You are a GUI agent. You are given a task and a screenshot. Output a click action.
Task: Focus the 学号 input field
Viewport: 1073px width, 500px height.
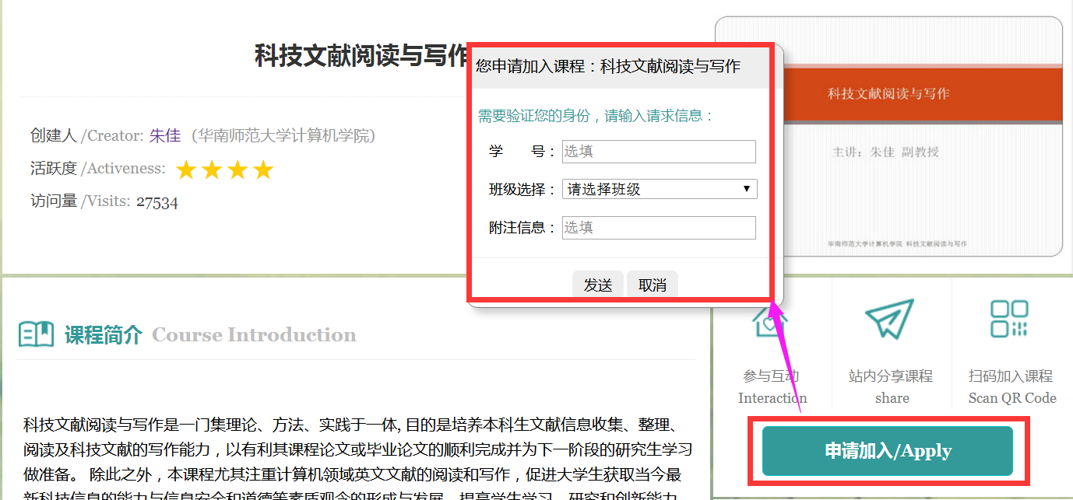[x=658, y=152]
